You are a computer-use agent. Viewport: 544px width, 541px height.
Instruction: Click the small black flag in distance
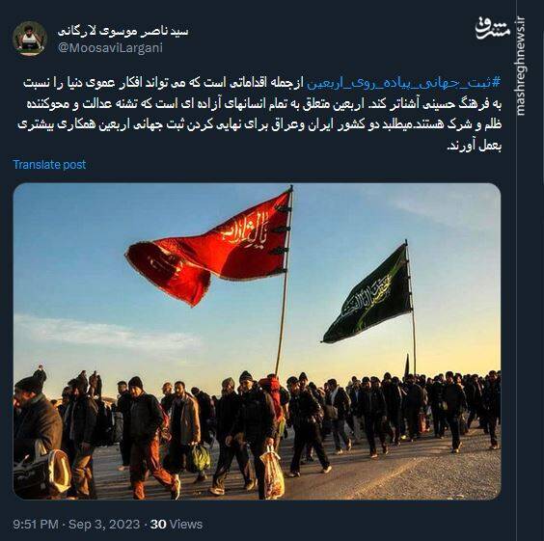point(407,365)
